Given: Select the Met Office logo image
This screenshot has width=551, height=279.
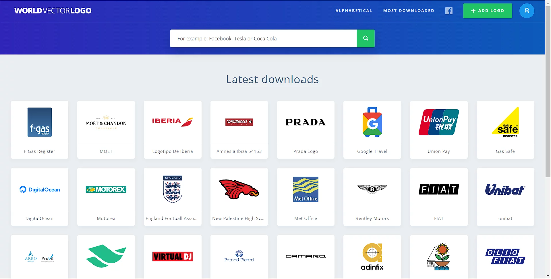Looking at the screenshot, I should point(306,189).
